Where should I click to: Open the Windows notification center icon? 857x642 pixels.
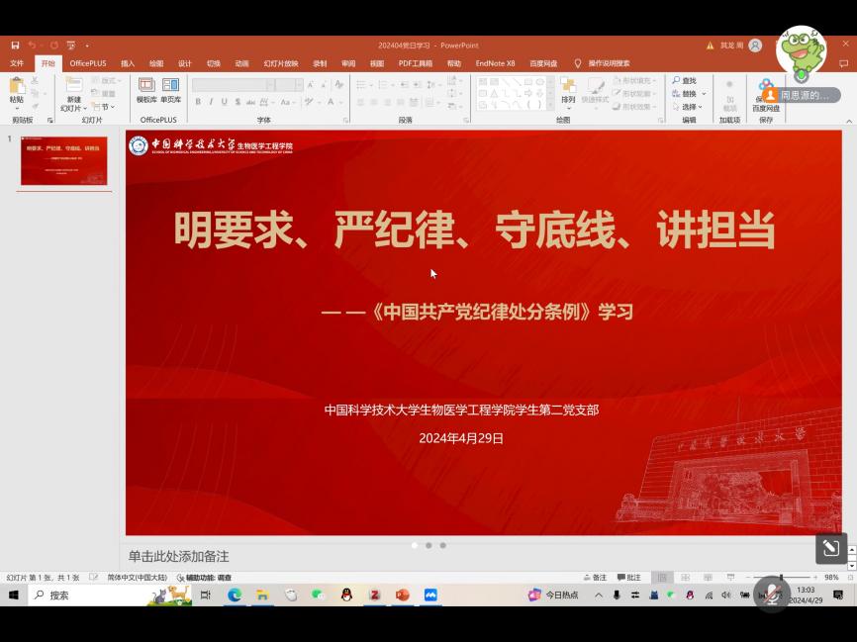tap(838, 595)
